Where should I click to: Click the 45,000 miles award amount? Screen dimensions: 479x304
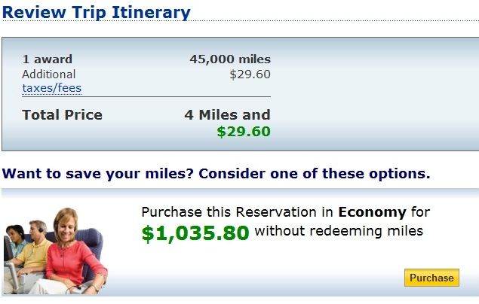coord(230,59)
